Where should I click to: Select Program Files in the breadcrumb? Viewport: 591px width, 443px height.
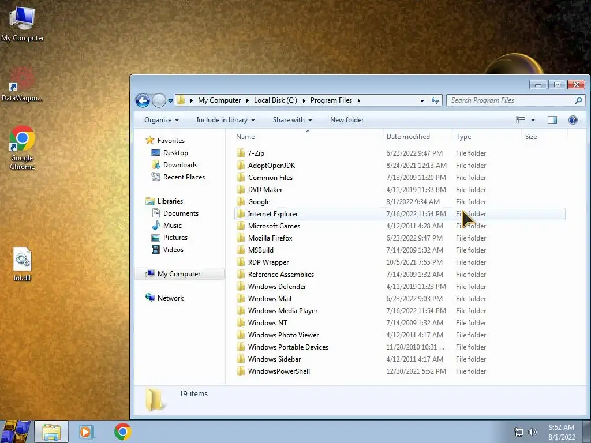coord(331,100)
